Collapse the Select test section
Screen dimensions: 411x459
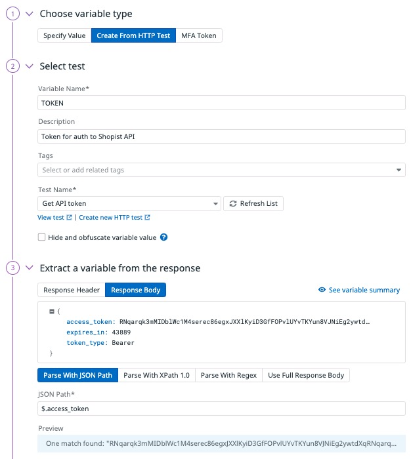pyautogui.click(x=29, y=66)
